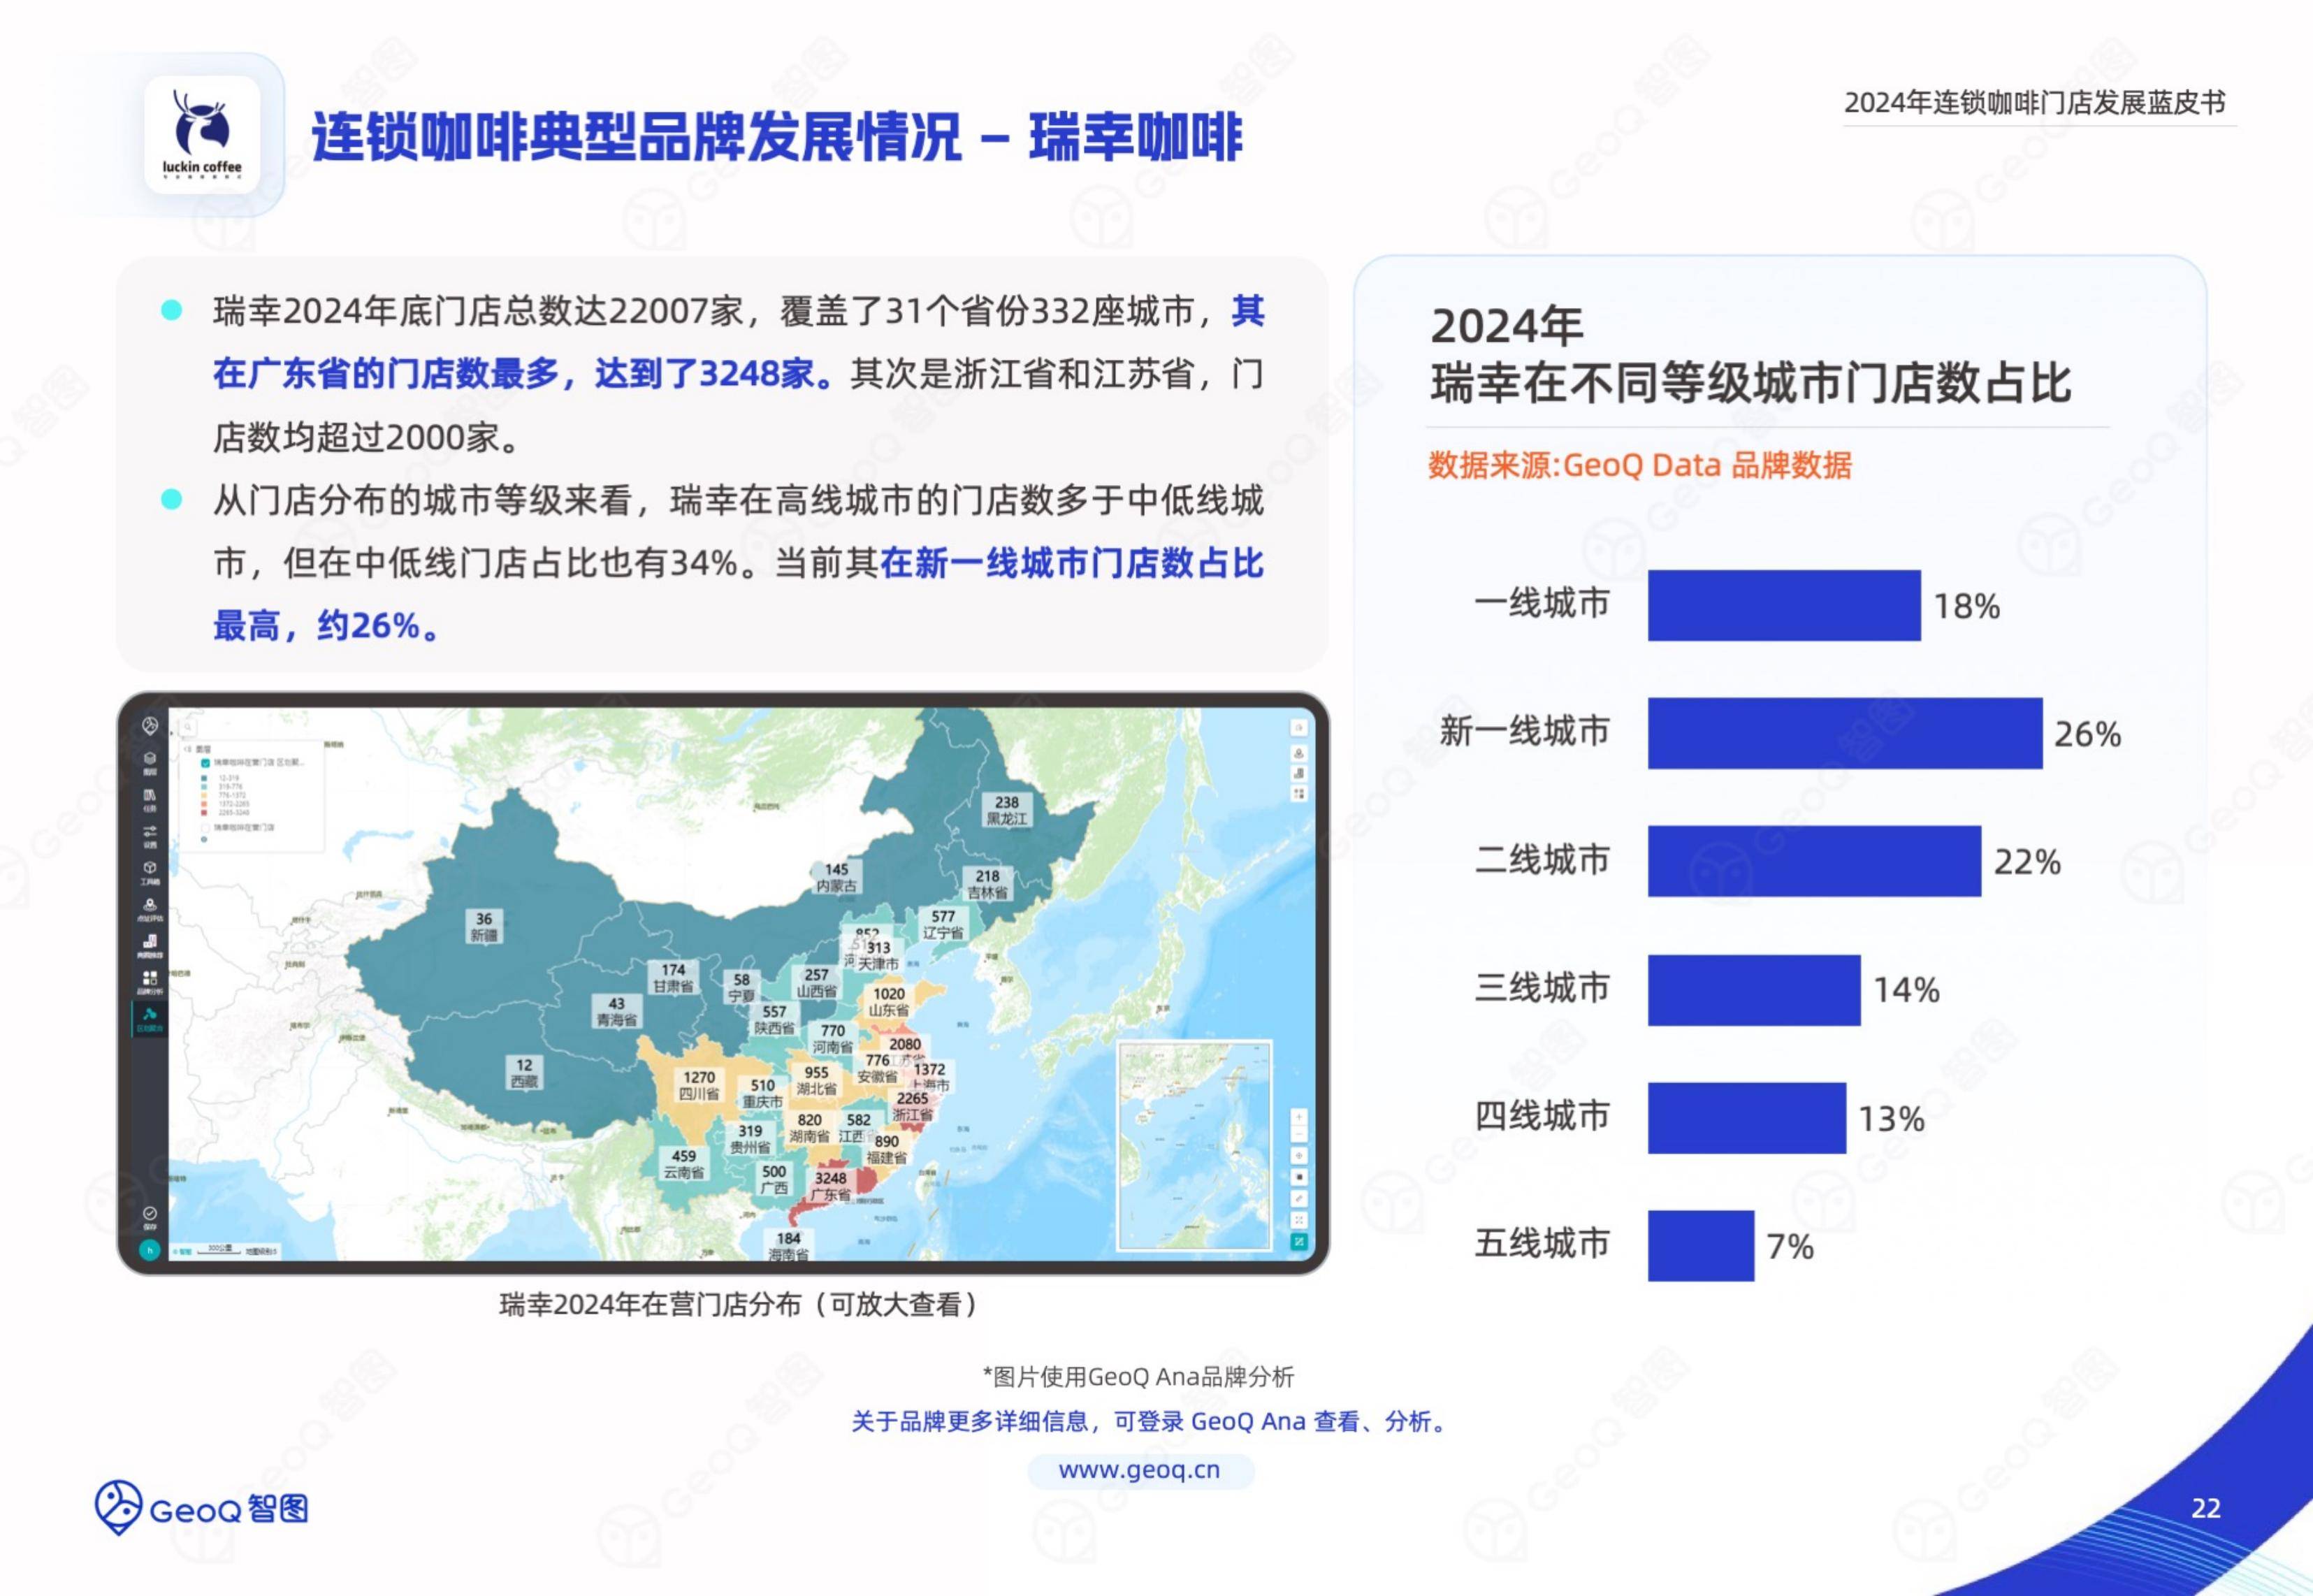Zoom in with the map plus button
The image size is (2313, 1596).
click(1299, 1117)
